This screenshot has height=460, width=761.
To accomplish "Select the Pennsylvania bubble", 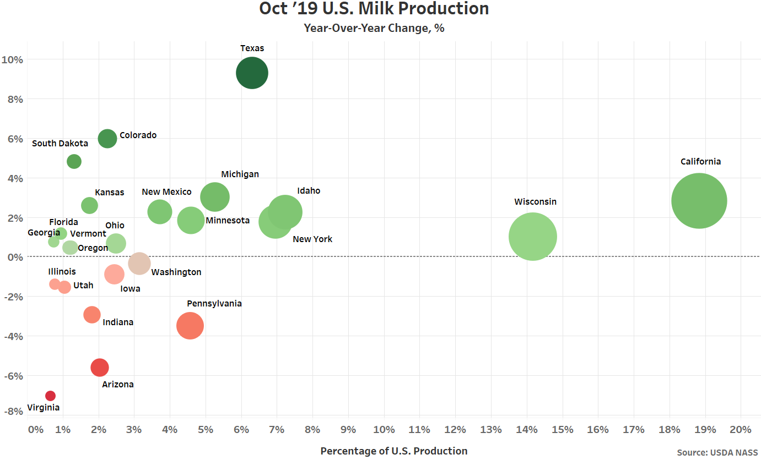I will click(190, 326).
